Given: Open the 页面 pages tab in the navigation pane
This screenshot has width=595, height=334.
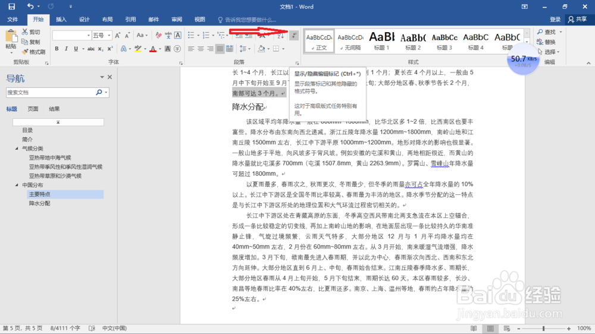Looking at the screenshot, I should (x=33, y=109).
